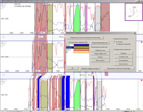This screenshot has width=143, height=112.
Task: Click the 'Видимый/невидимый' button
Action: click(x=100, y=43)
